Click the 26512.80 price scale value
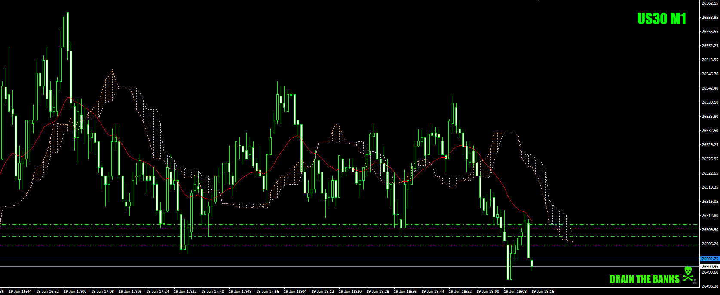This screenshot has height=295, width=720. tap(710, 215)
